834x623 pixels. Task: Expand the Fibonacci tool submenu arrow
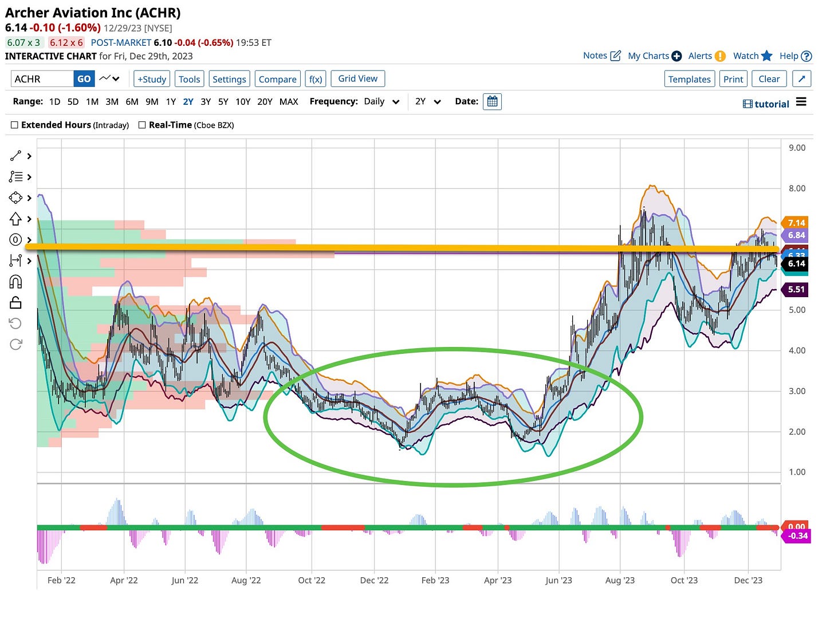click(29, 177)
